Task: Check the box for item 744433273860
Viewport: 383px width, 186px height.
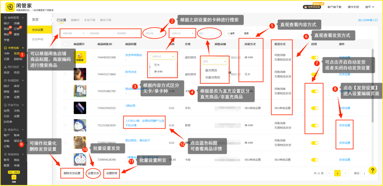Action: (65, 74)
